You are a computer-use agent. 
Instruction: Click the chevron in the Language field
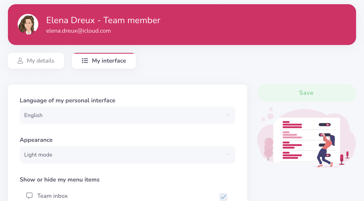228,115
